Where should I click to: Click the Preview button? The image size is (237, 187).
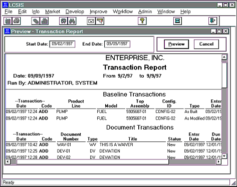coord(176,44)
